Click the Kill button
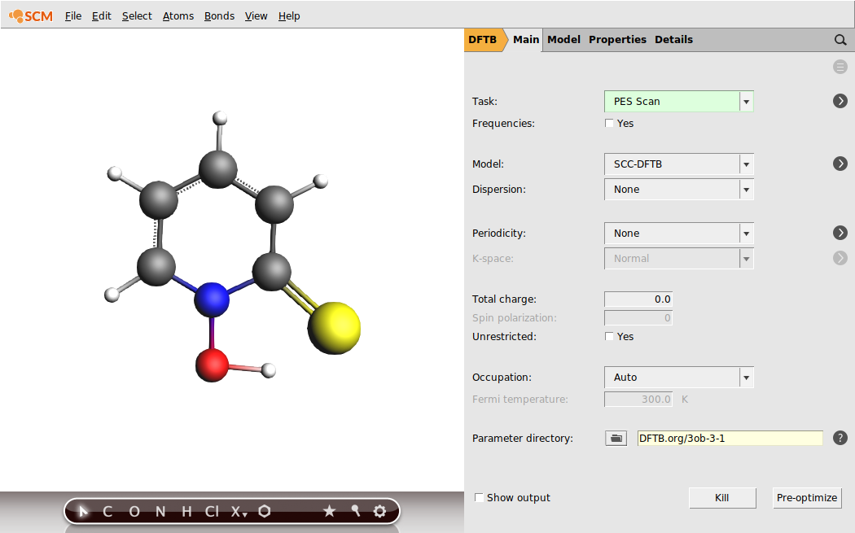 722,497
